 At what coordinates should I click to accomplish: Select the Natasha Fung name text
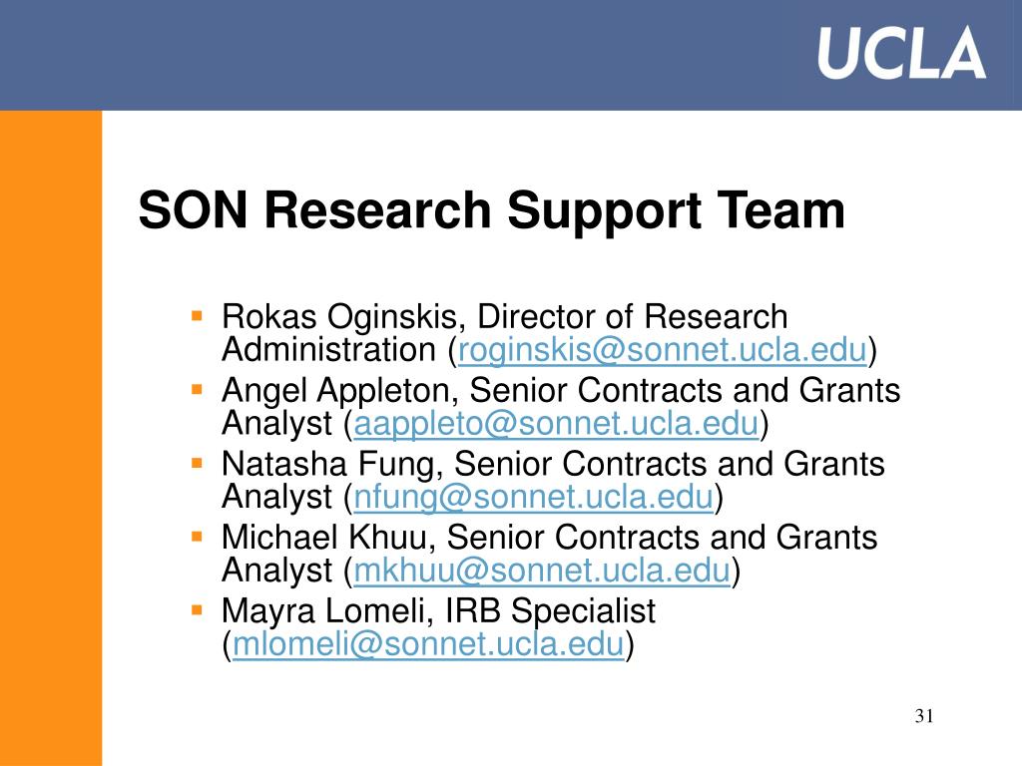point(327,465)
